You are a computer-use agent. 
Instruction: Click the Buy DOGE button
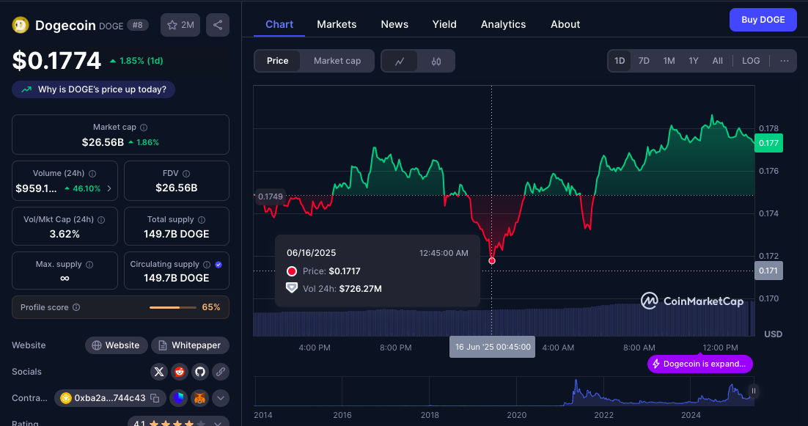[x=763, y=20]
